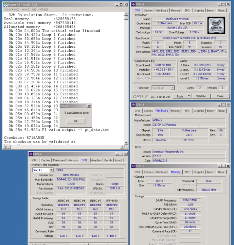Open Caches tab in Mainboard CPU-Z window
Image resolution: width=234 pixels, height=245 pixels.
click(x=148, y=111)
